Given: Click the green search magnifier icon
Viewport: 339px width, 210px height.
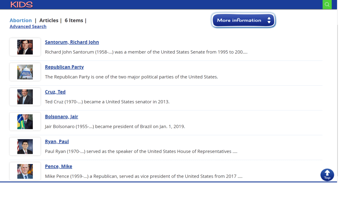Looking at the screenshot, I should pyautogui.click(x=327, y=5).
